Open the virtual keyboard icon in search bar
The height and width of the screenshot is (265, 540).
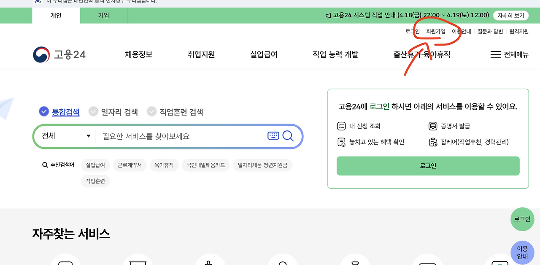click(x=273, y=136)
